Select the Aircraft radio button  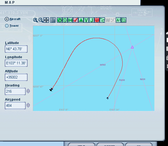click(7, 19)
